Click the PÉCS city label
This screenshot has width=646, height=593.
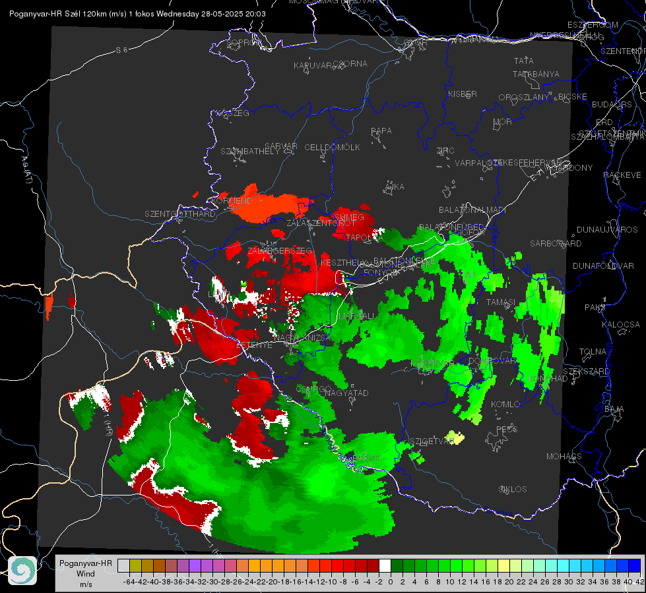point(506,429)
